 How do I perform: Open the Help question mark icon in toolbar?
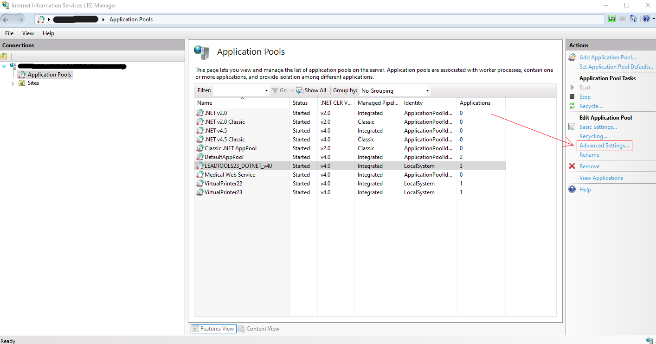click(646, 19)
